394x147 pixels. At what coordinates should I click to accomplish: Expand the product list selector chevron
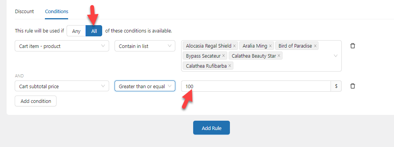pyautogui.click(x=336, y=56)
